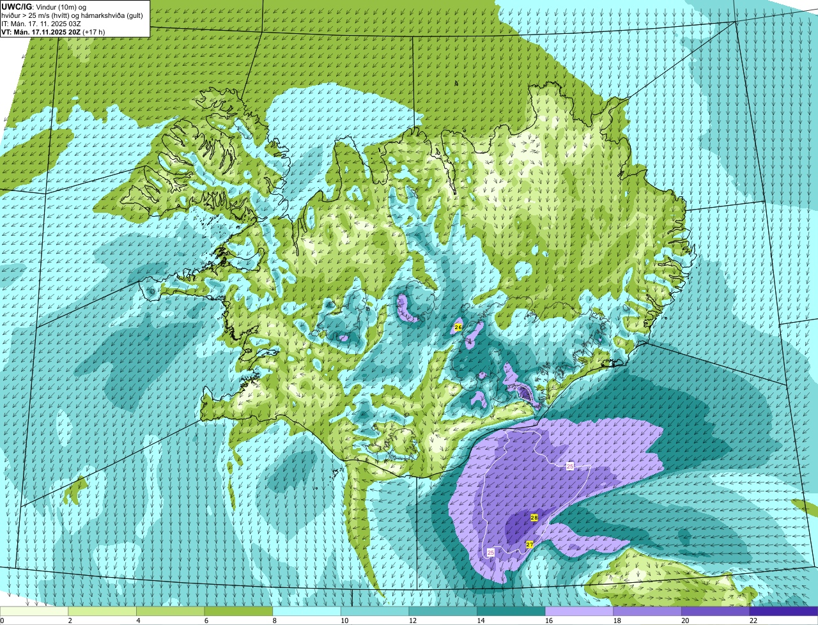Pick the 4–6 m/s light green legend swatch

(170, 611)
